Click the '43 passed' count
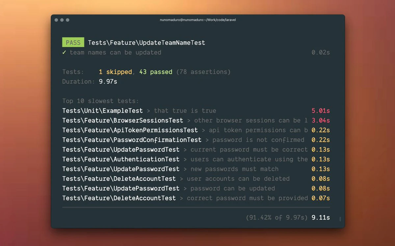This screenshot has width=395, height=246. pyautogui.click(x=156, y=72)
